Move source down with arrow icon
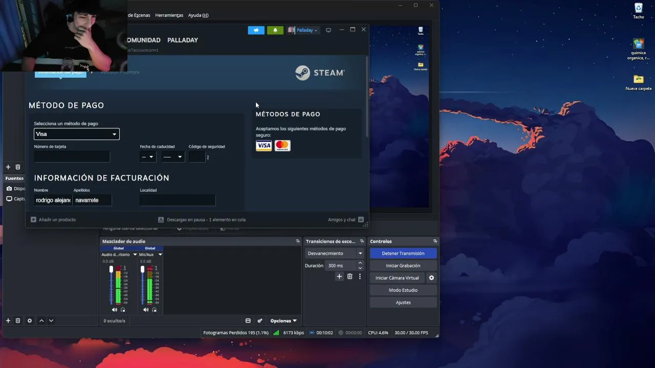The height and width of the screenshot is (368, 655). (51, 320)
